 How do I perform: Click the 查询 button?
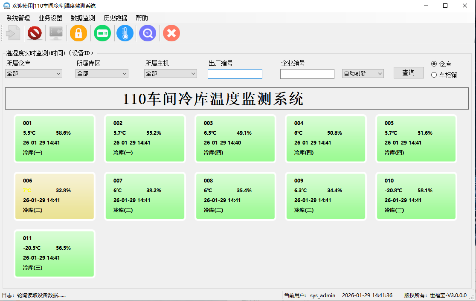[408, 73]
